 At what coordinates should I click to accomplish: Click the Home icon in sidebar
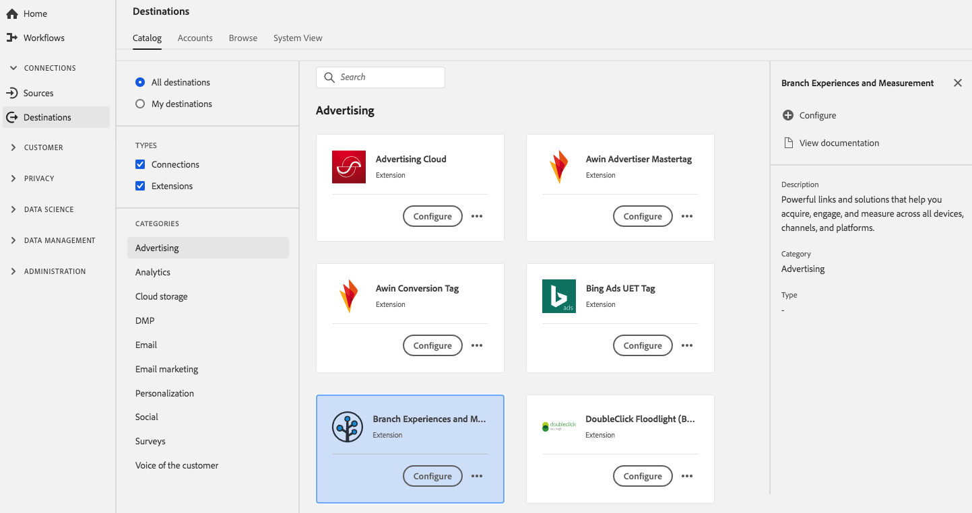point(12,13)
